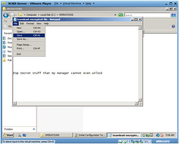Screen dimensions: 179x144
Task: Click the Server Manager quick launch icon
Action: (x=19, y=135)
